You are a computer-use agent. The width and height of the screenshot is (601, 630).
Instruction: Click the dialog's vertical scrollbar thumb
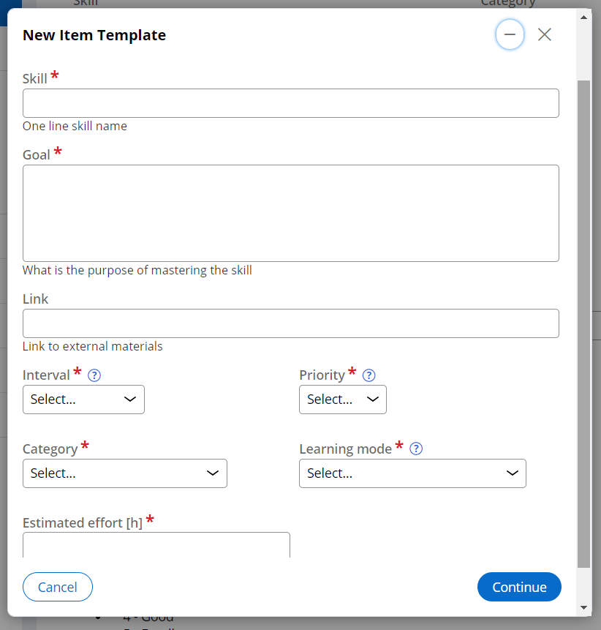click(583, 322)
